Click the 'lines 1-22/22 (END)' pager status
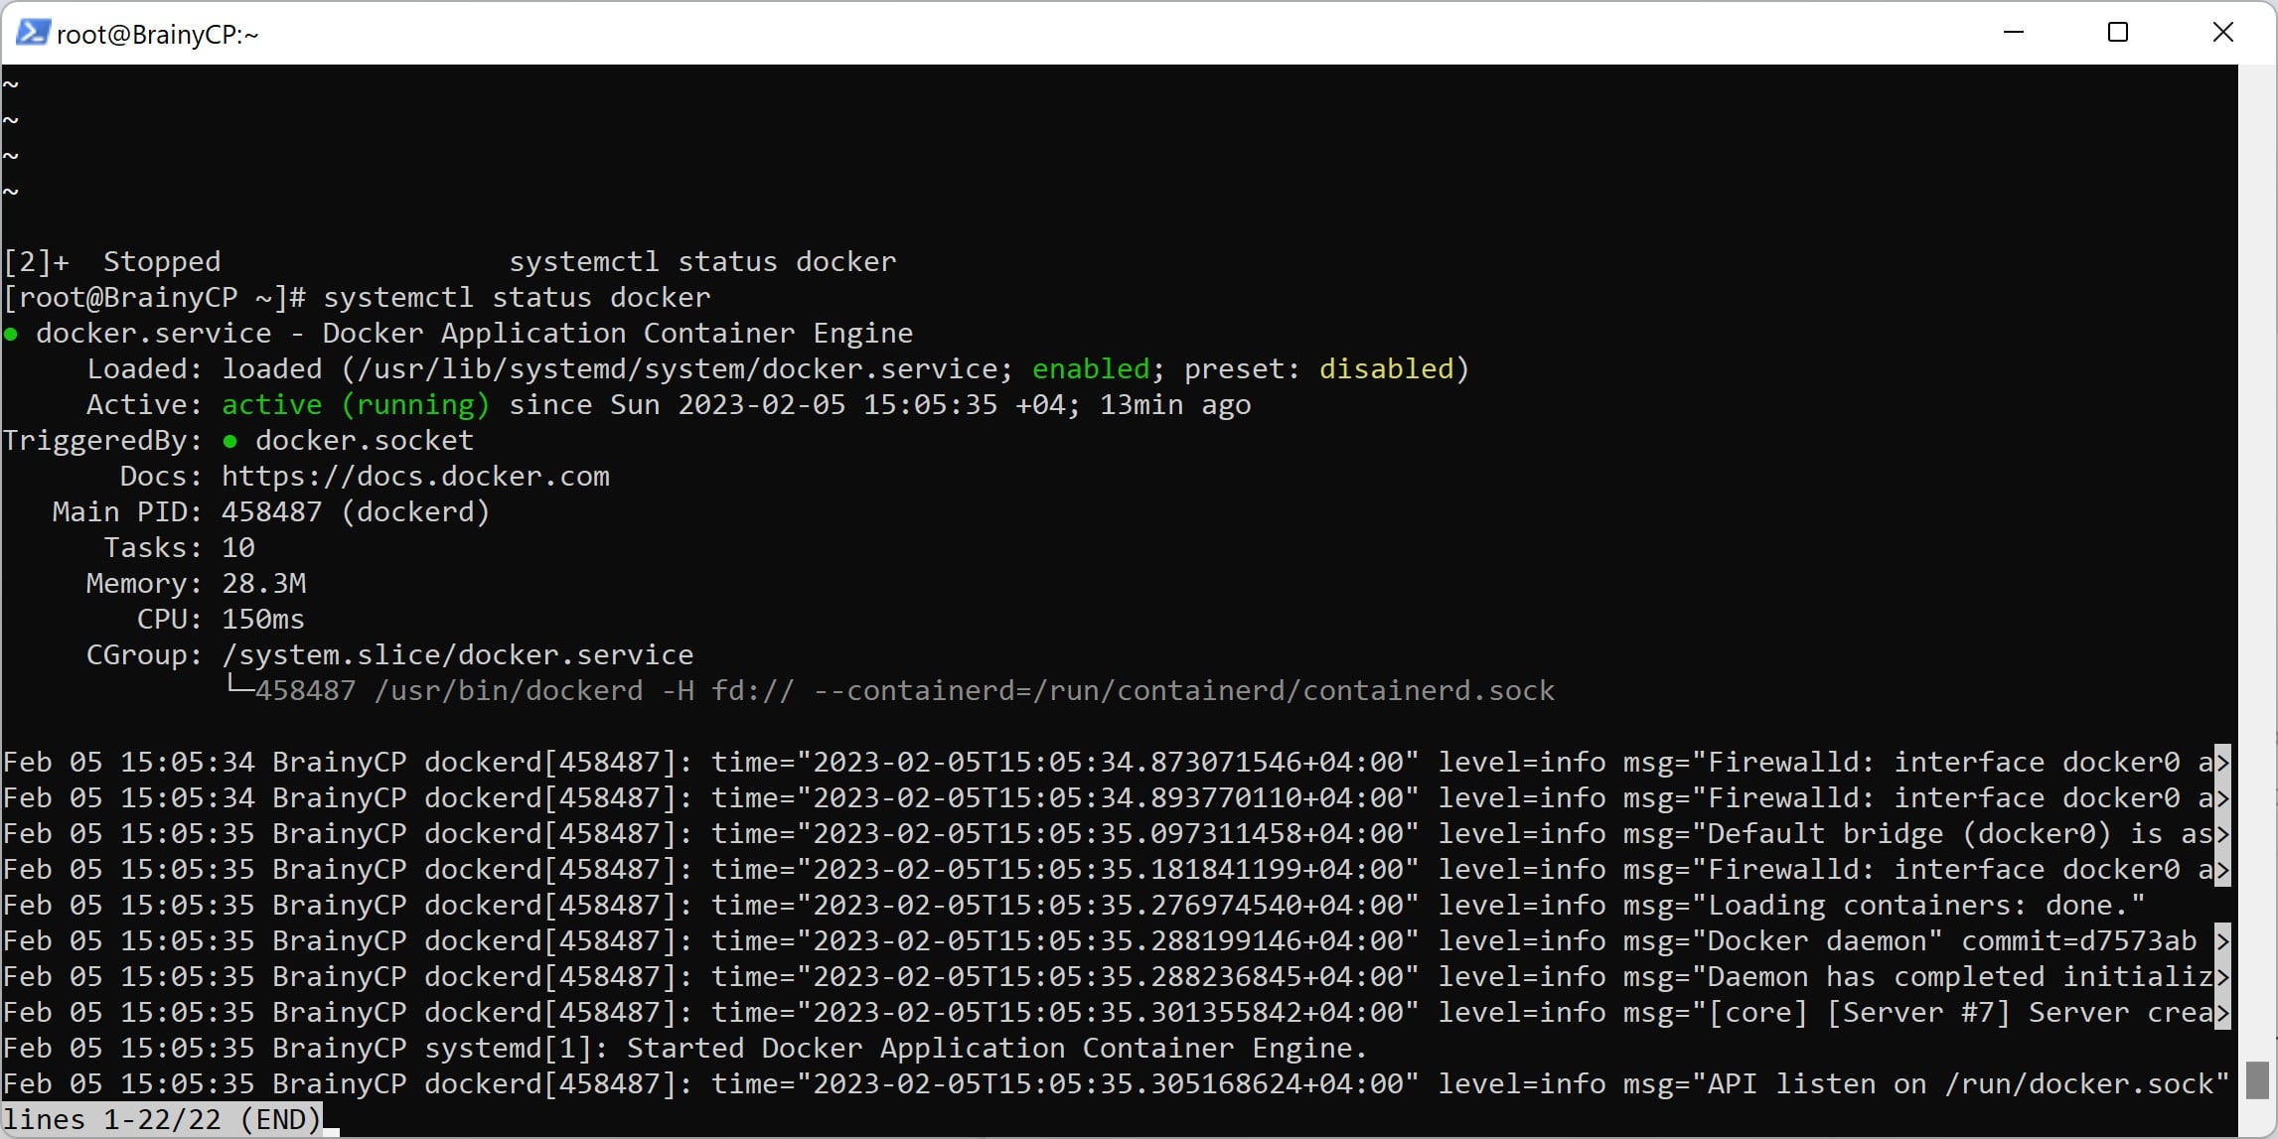This screenshot has width=2278, height=1139. click(x=162, y=1120)
